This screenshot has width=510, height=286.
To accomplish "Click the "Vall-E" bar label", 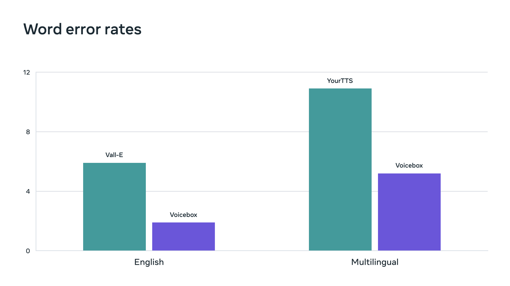I will click(114, 155).
